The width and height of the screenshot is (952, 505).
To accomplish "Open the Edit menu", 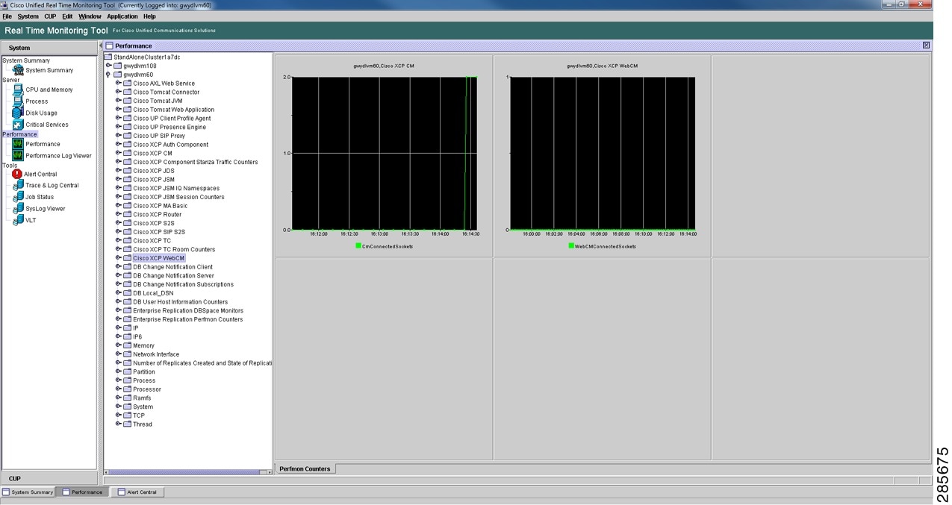I will [67, 16].
